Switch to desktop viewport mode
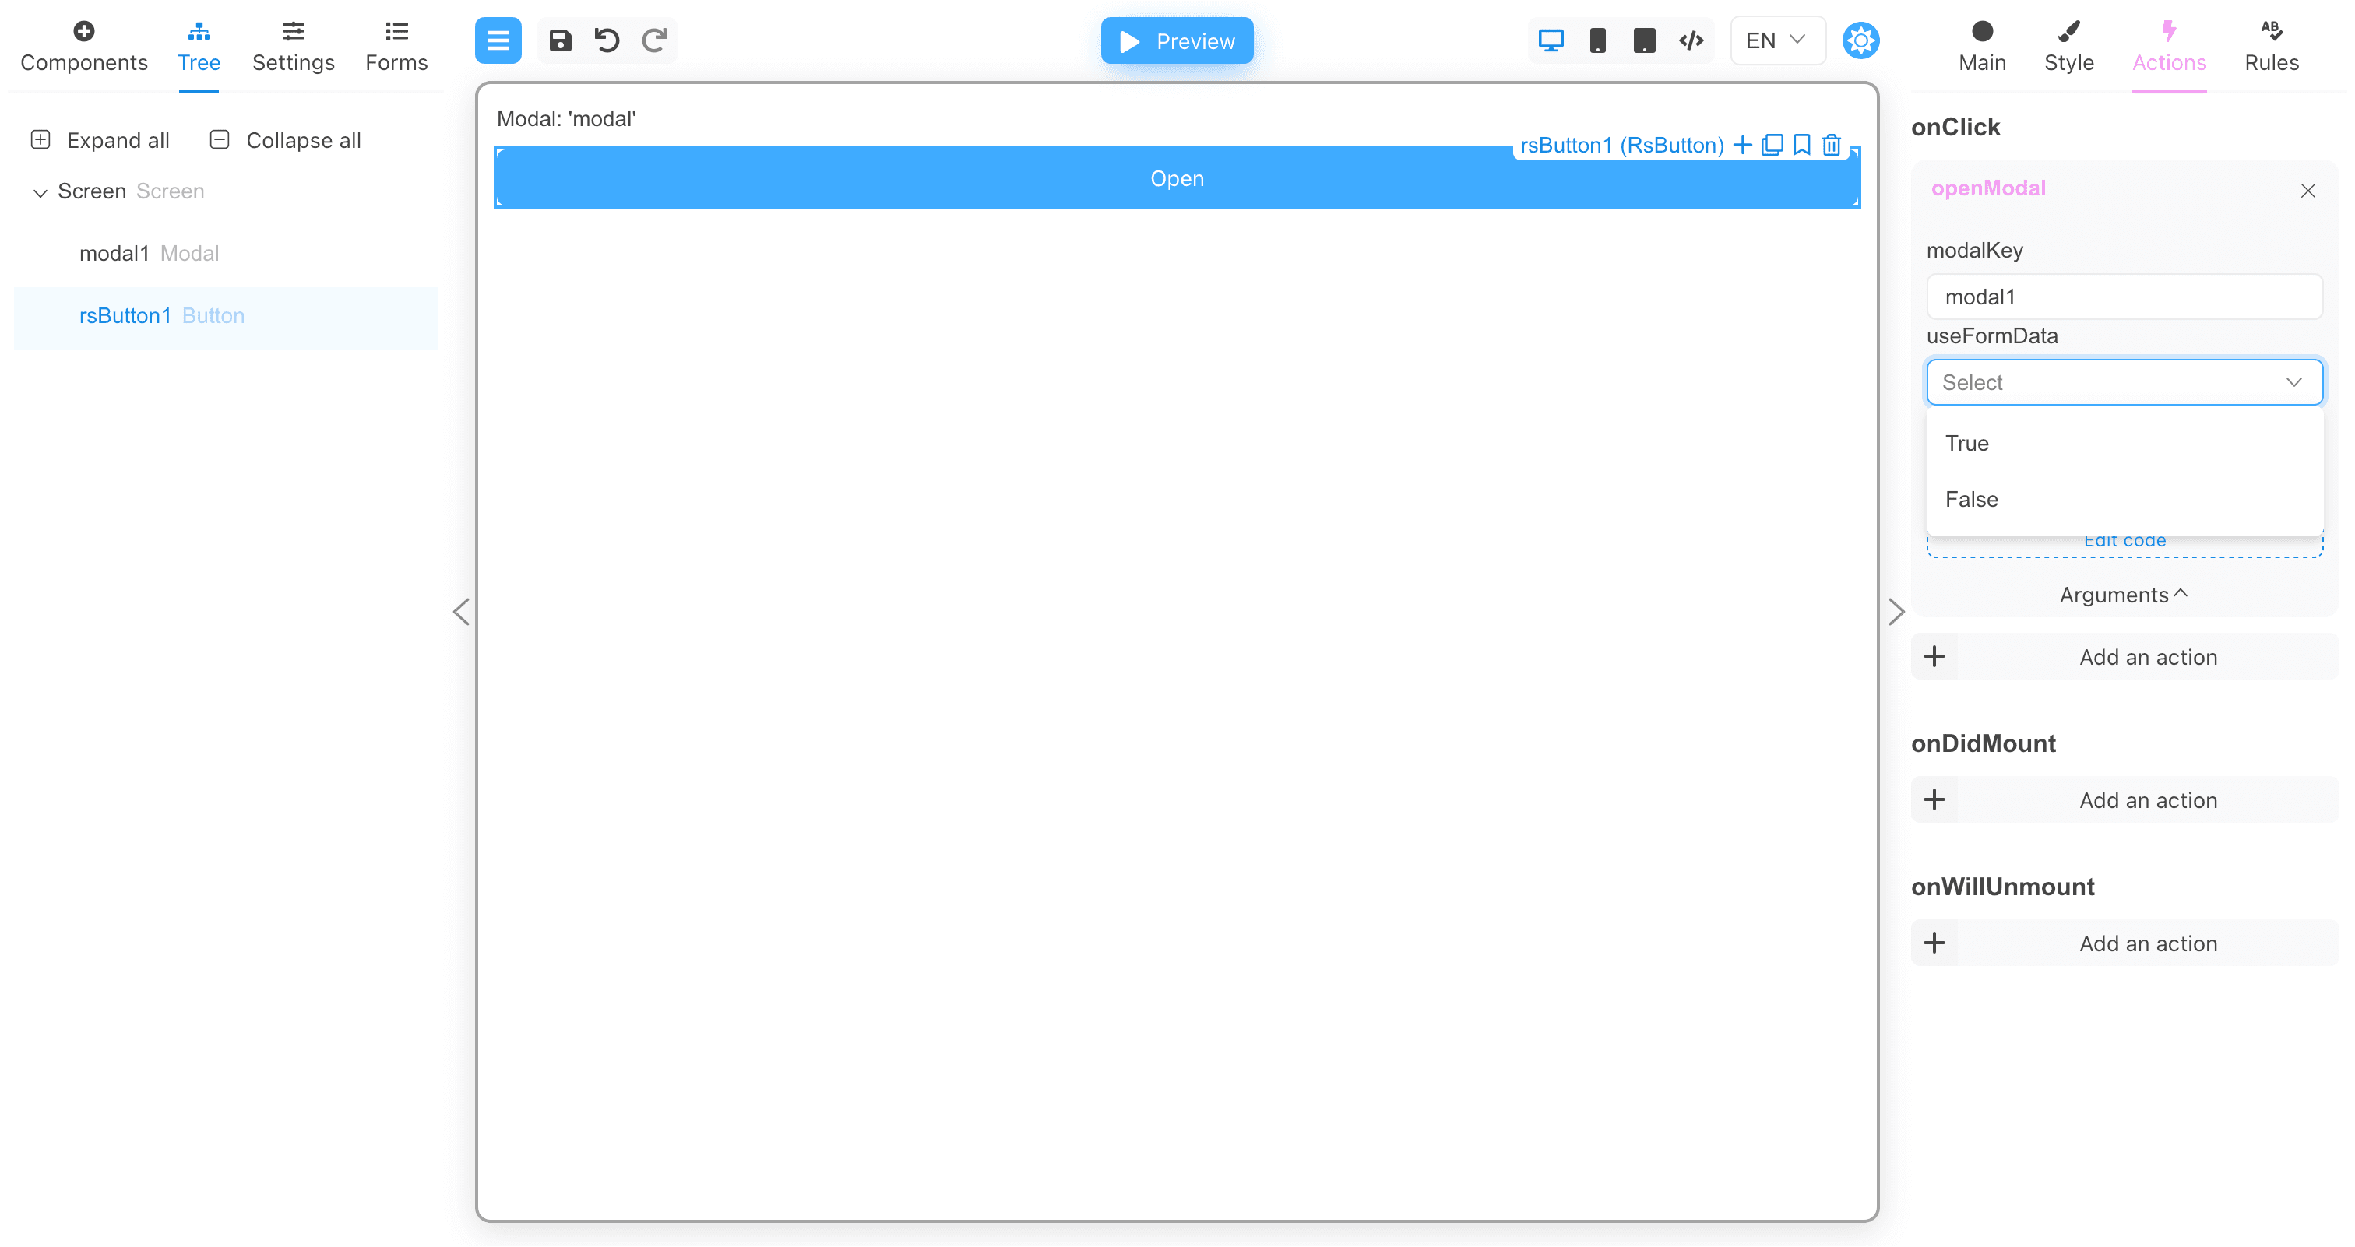 (1551, 40)
